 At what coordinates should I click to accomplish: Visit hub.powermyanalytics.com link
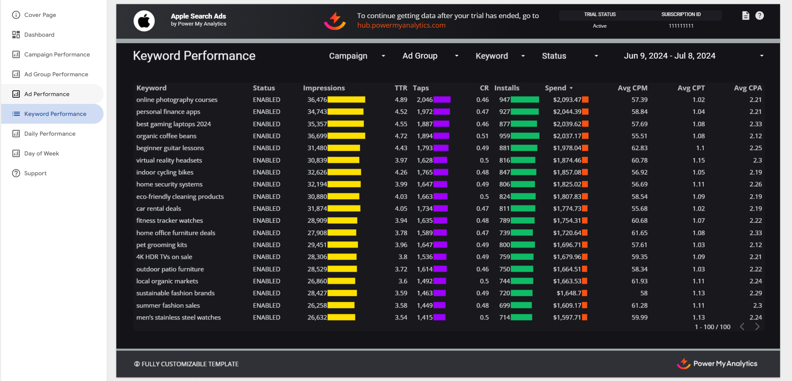[x=401, y=25]
